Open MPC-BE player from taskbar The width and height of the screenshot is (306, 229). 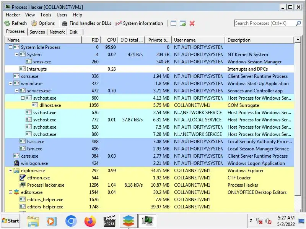[x=109, y=221]
